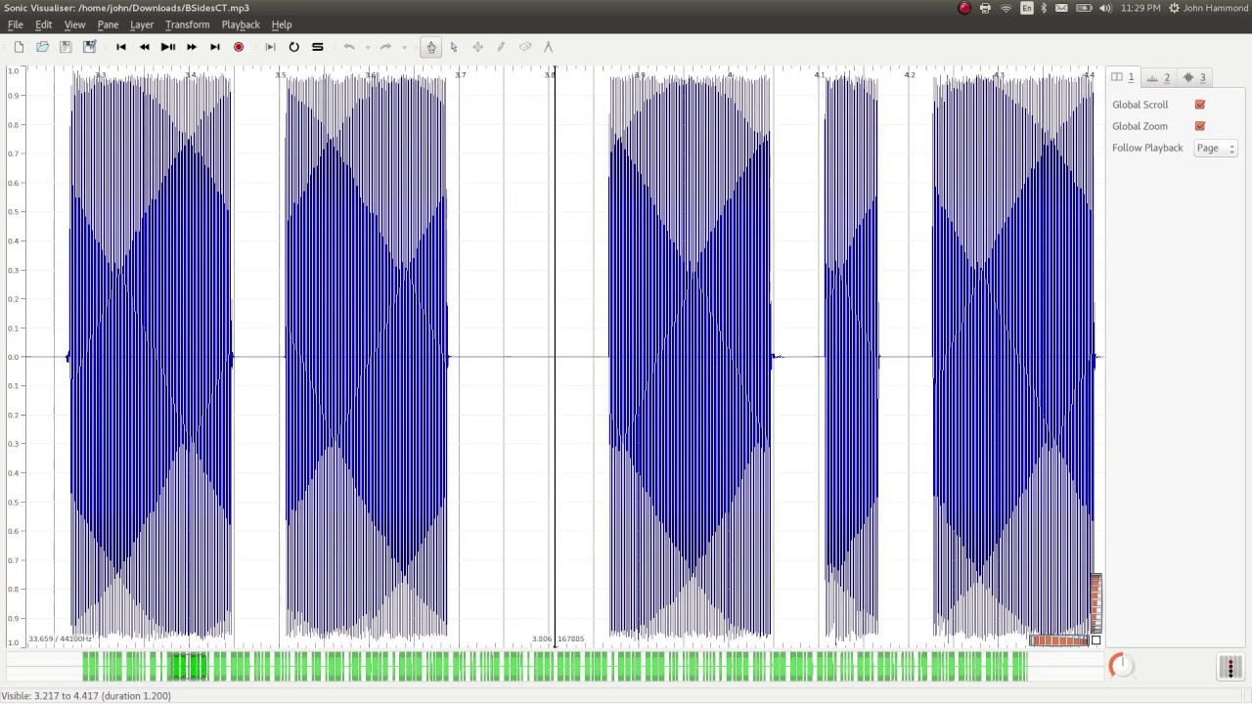This screenshot has width=1252, height=704.
Task: Start recording with the red Record button
Action: (239, 47)
